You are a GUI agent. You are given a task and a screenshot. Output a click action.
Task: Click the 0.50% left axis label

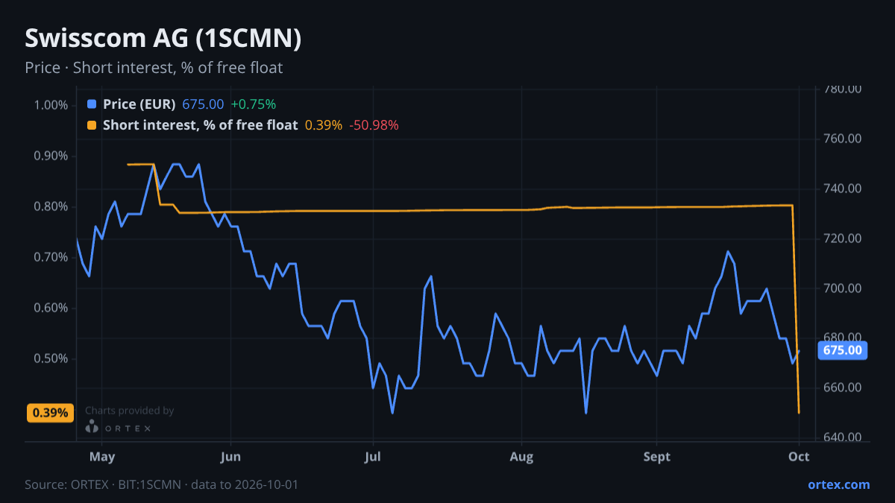point(51,358)
